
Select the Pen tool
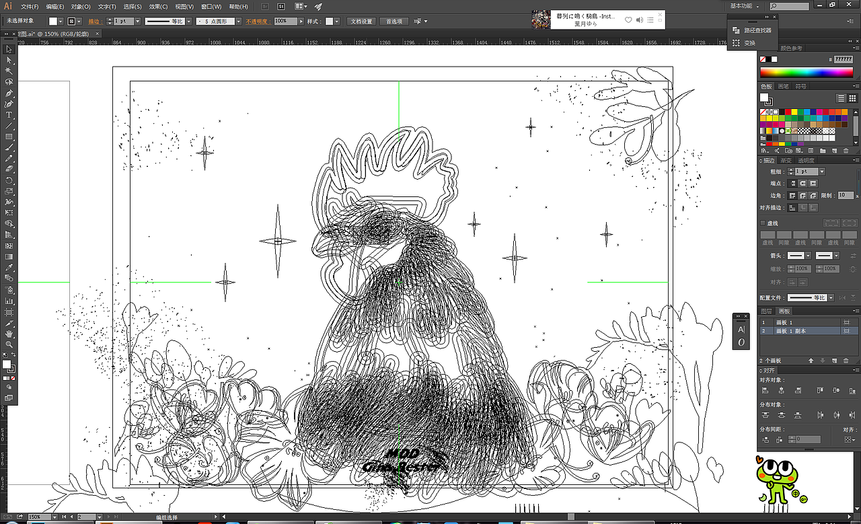pyautogui.click(x=9, y=93)
